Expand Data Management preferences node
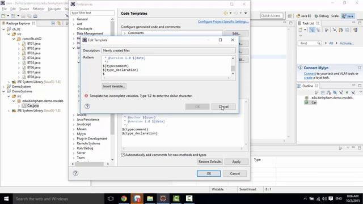 (74, 33)
